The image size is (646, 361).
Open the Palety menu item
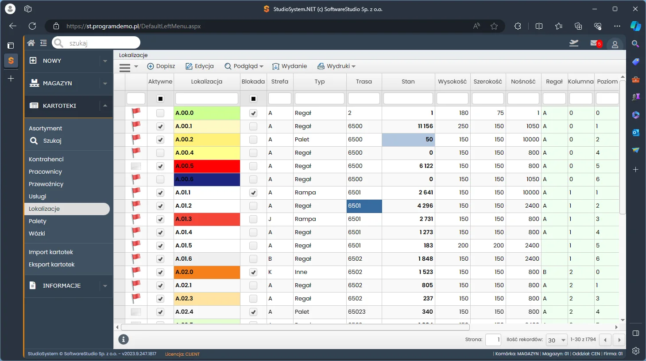coord(38,221)
